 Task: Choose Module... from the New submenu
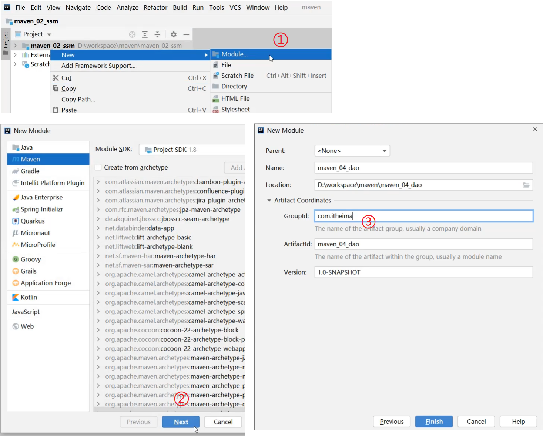(x=271, y=54)
